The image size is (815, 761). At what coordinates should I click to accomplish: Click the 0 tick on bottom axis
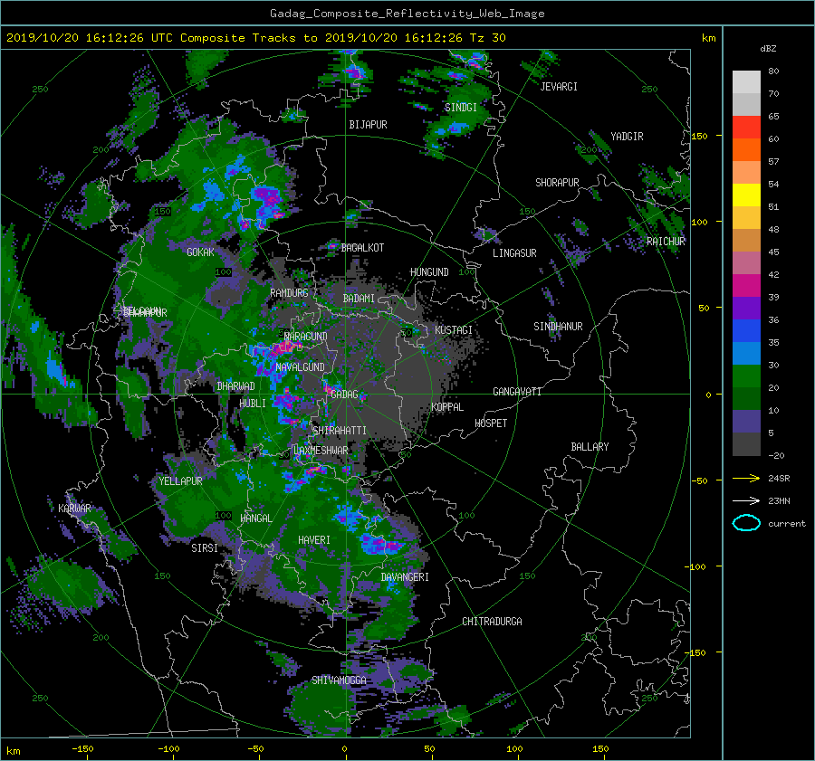point(344,748)
